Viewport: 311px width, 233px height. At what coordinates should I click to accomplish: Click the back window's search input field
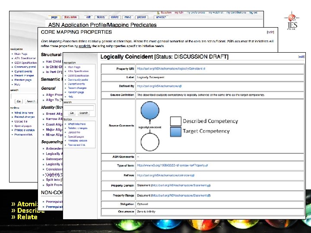pyautogui.click(x=24, y=96)
